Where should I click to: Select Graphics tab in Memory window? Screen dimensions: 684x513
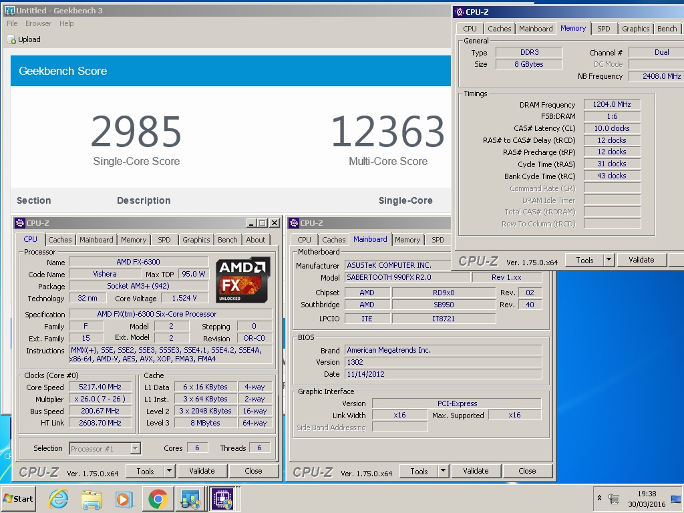click(x=636, y=28)
